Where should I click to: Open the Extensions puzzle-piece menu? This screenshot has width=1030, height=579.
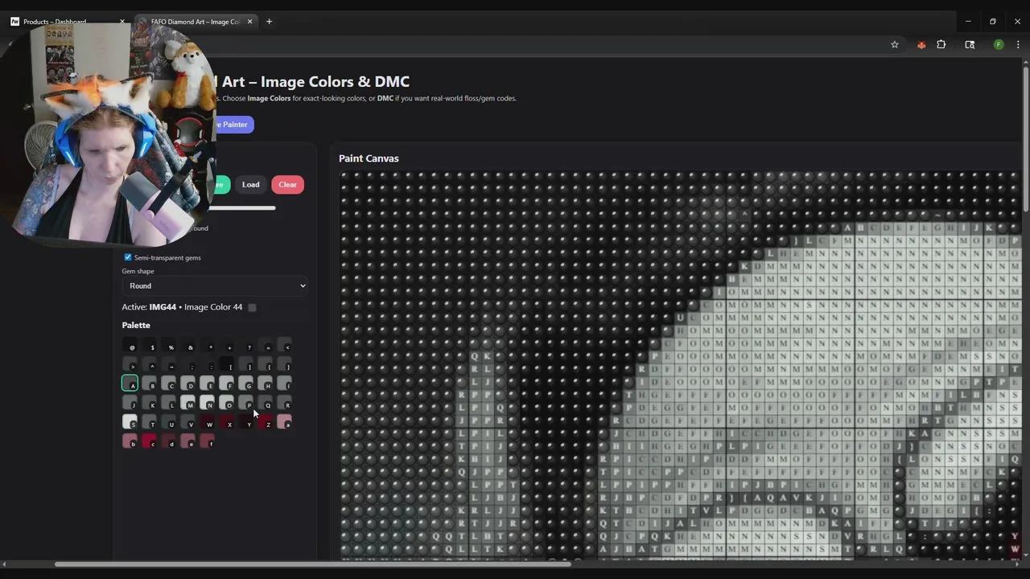941,45
